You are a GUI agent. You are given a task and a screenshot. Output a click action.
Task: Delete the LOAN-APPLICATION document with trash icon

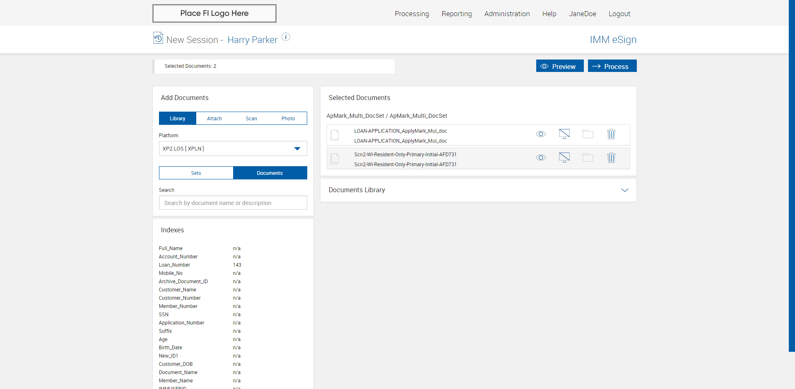611,134
